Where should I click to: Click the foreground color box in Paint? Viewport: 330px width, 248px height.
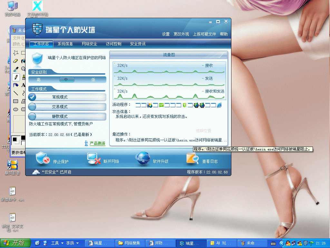point(15,139)
